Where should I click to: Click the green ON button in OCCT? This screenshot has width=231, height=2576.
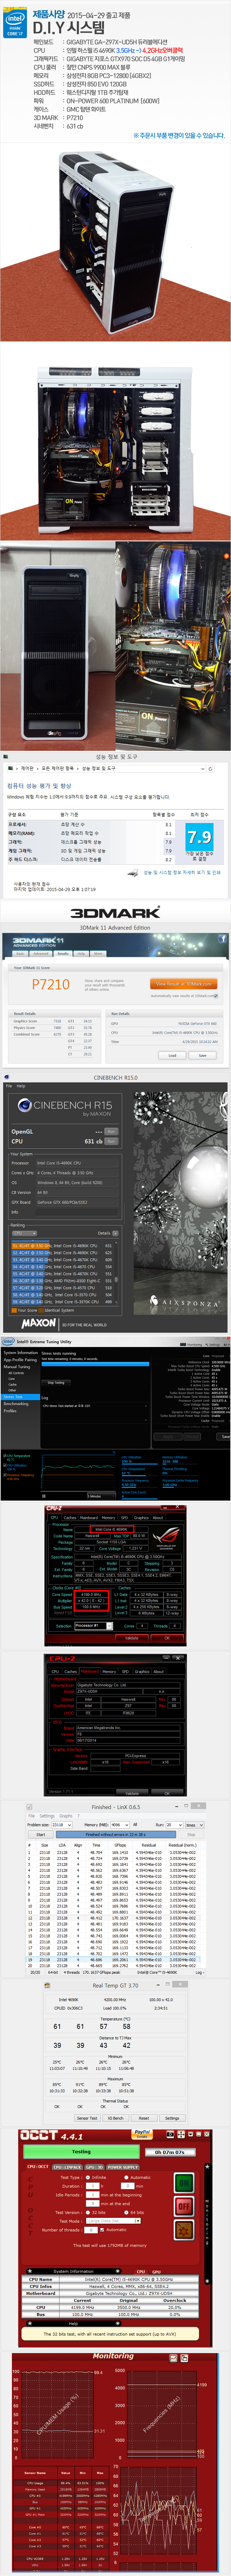click(184, 2183)
